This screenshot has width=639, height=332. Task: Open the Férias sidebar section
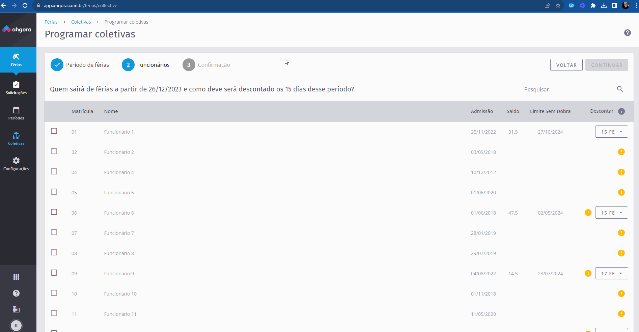pyautogui.click(x=16, y=60)
